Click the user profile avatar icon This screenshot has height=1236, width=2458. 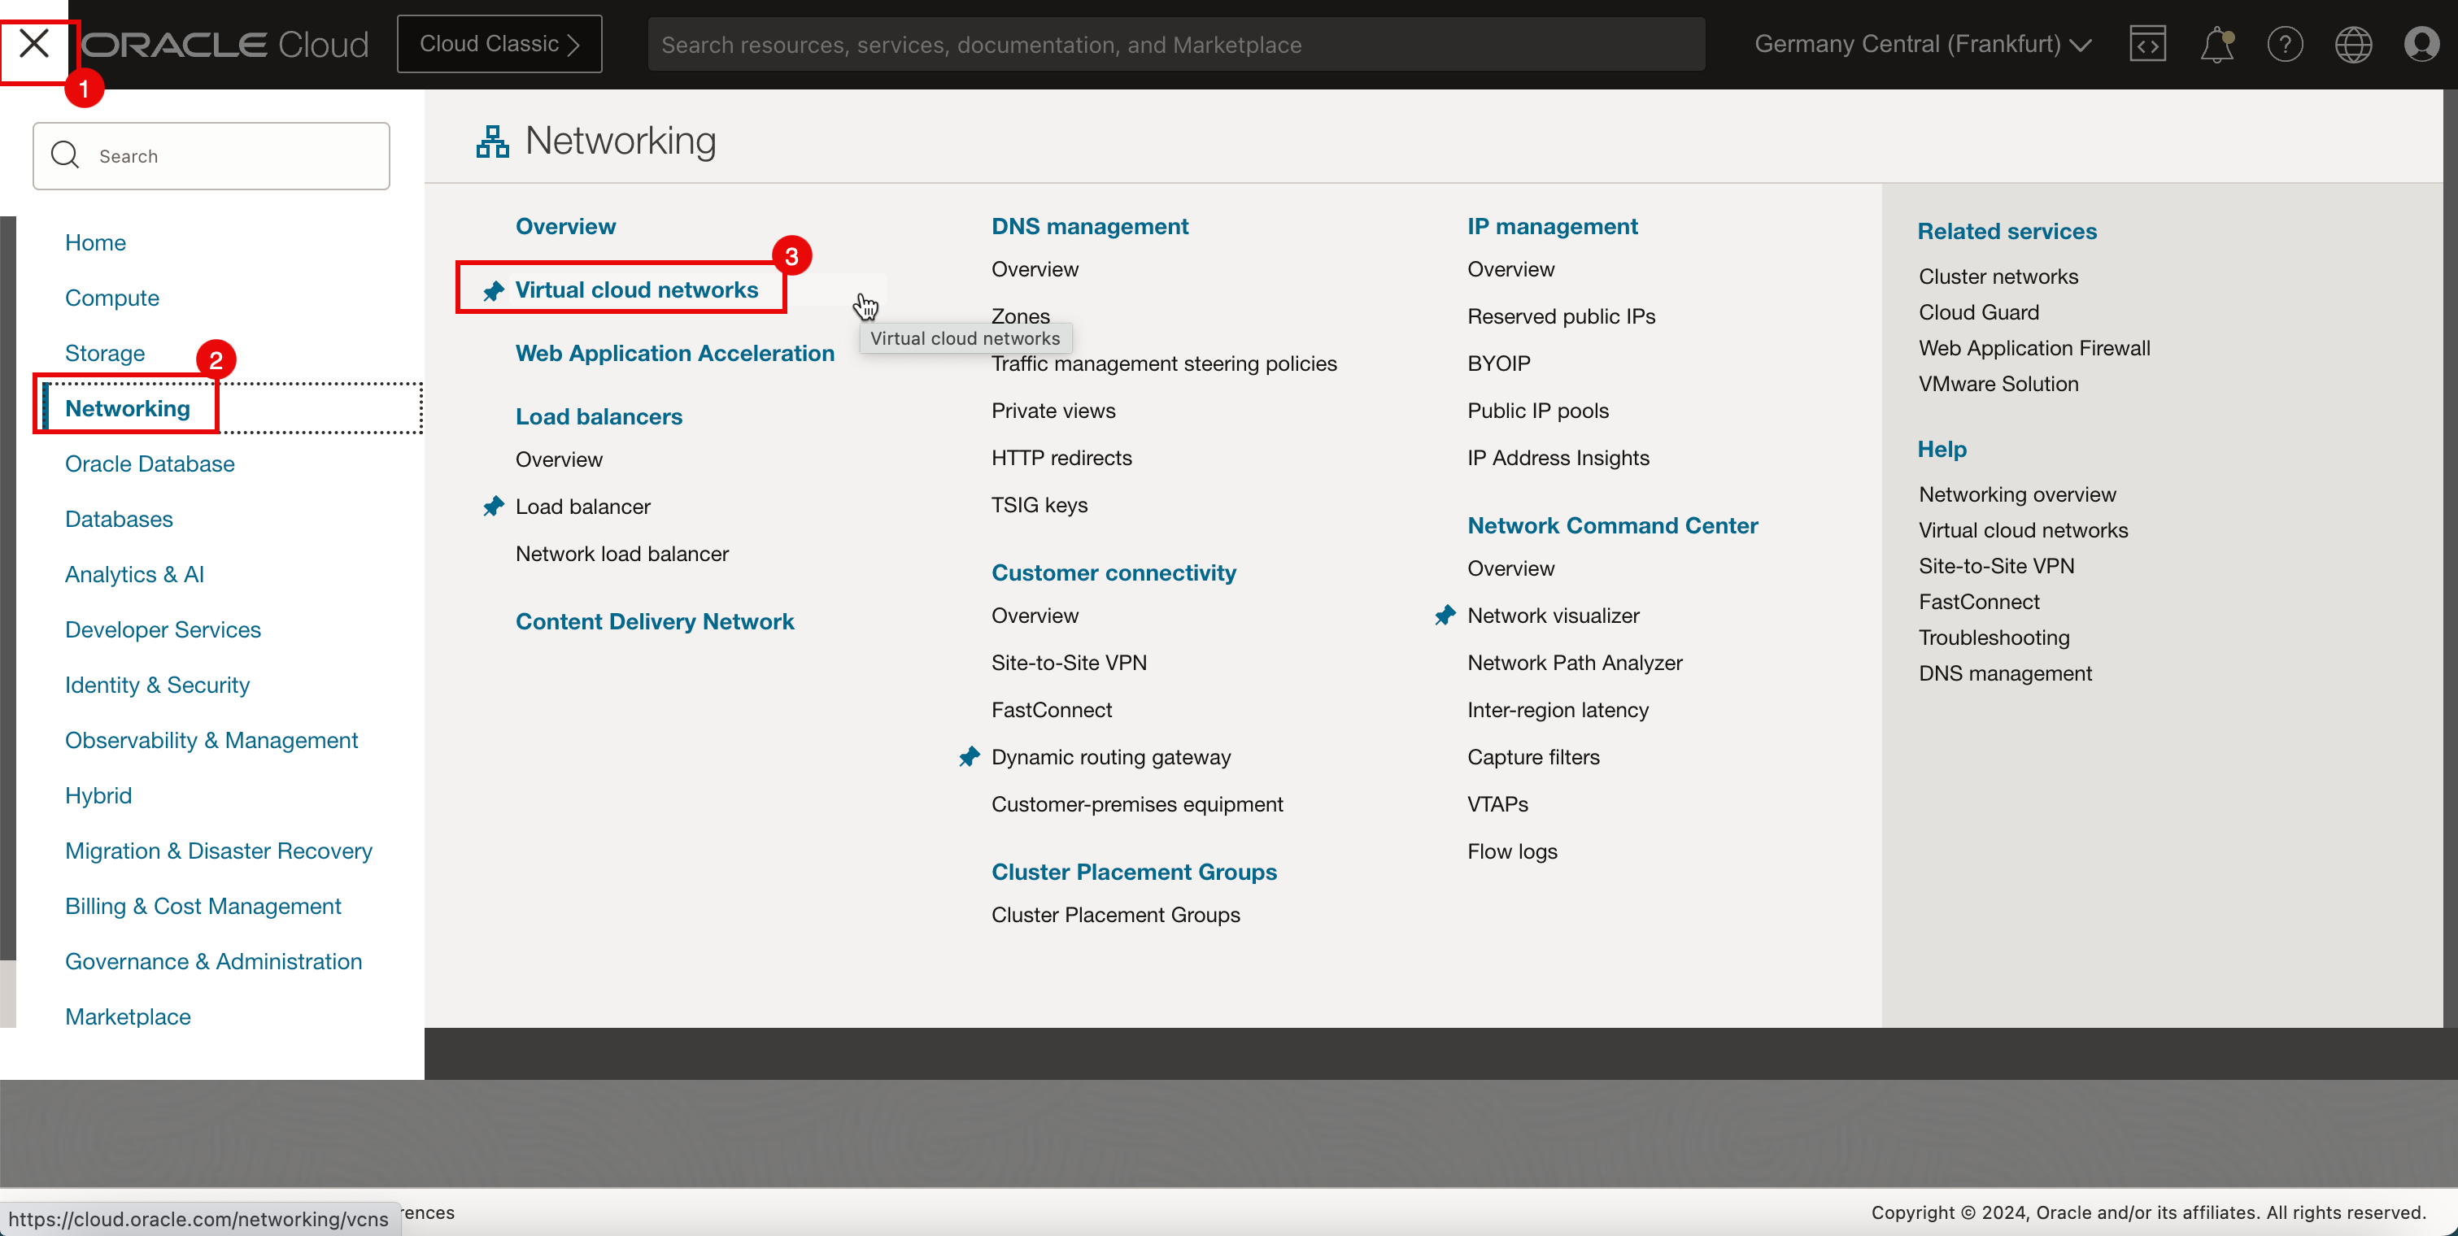[2421, 42]
